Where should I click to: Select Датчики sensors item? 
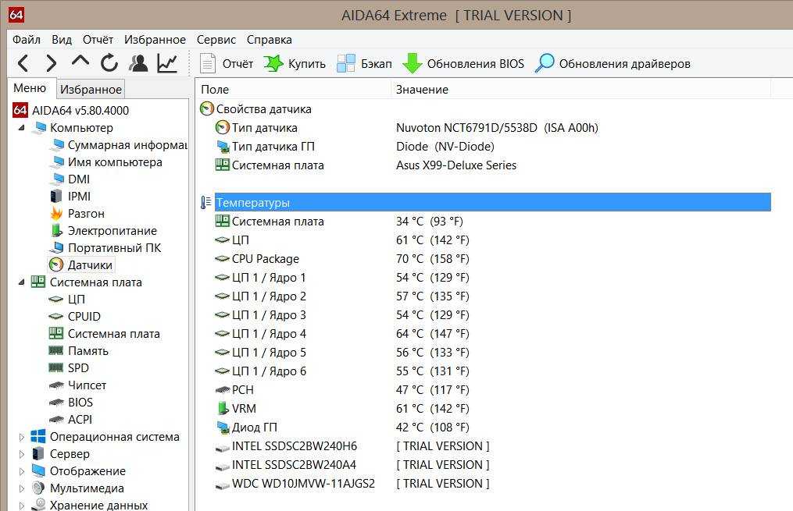[x=81, y=265]
